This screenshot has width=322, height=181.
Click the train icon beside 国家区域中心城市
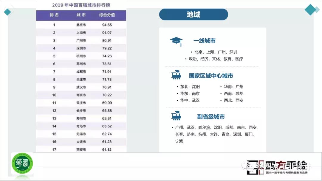coord(176,75)
